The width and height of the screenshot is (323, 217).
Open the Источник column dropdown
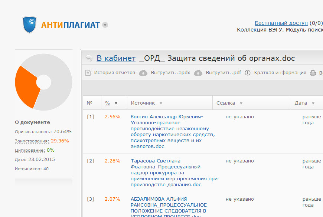tap(160, 103)
